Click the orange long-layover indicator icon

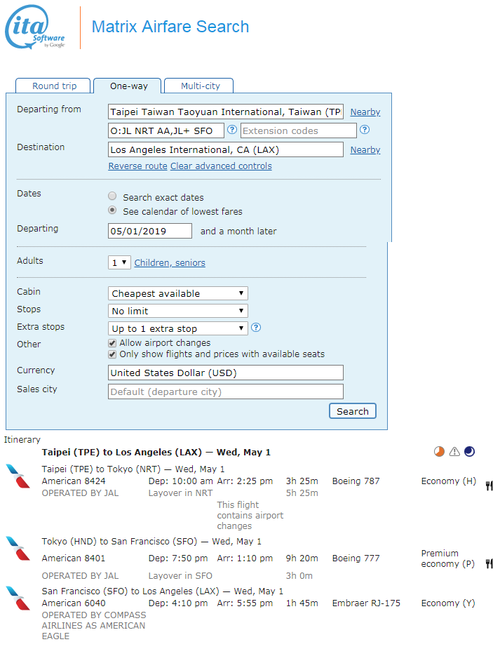pyautogui.click(x=439, y=452)
